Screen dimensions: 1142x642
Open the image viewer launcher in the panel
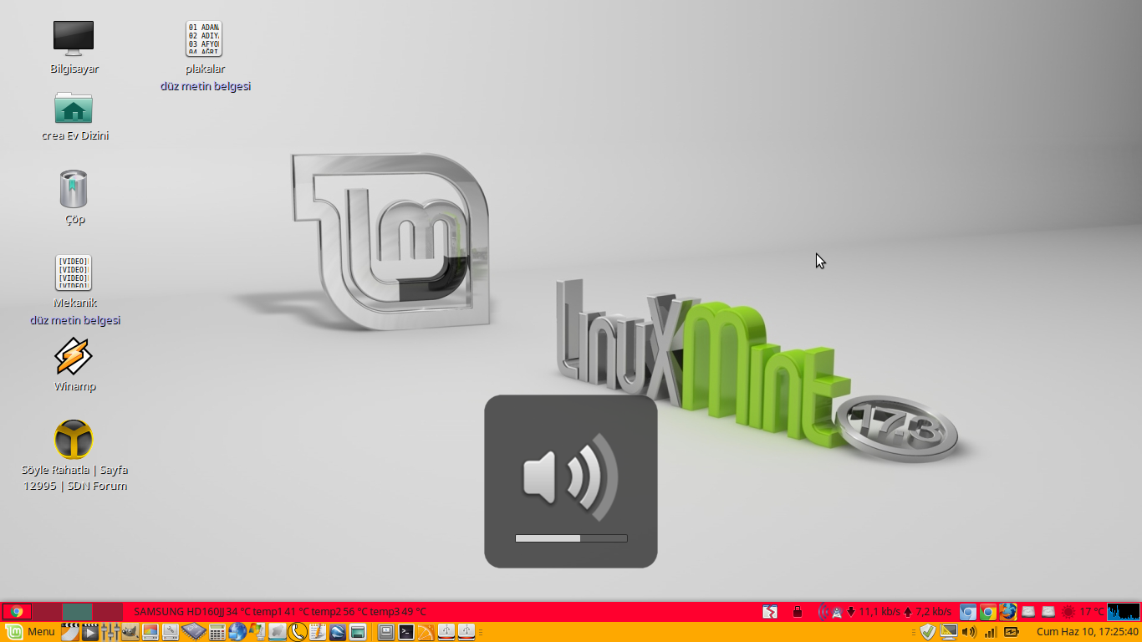coord(150,632)
